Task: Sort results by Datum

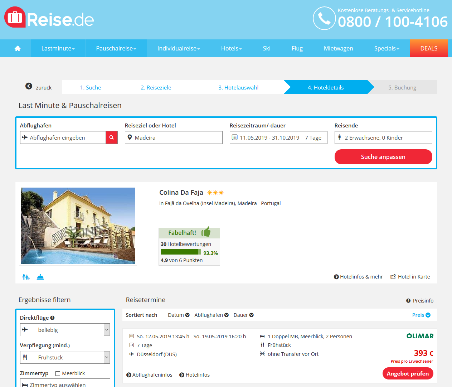Action: 179,315
